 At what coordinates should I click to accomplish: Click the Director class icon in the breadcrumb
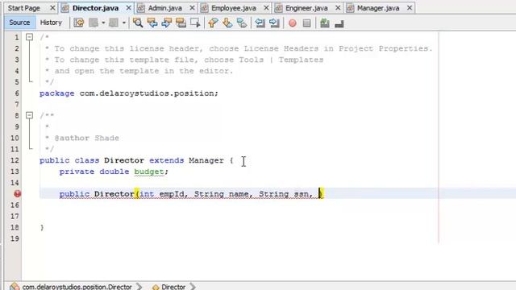click(x=156, y=287)
